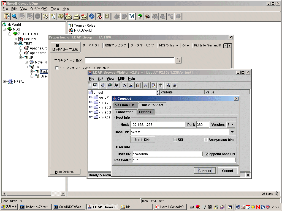
Task: Click the green network card icon in ConsoleOne toolbar
Action: 61,16
